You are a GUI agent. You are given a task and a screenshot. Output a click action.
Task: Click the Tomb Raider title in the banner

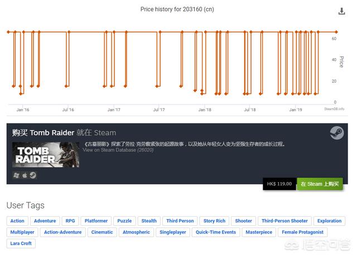tap(52, 133)
